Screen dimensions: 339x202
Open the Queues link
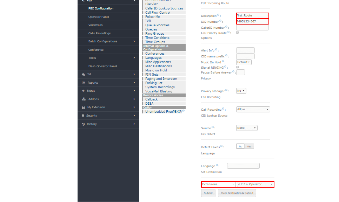151,29
